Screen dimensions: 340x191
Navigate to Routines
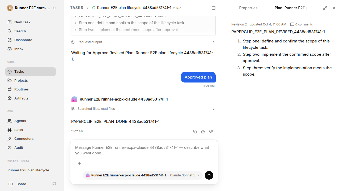click(31, 89)
